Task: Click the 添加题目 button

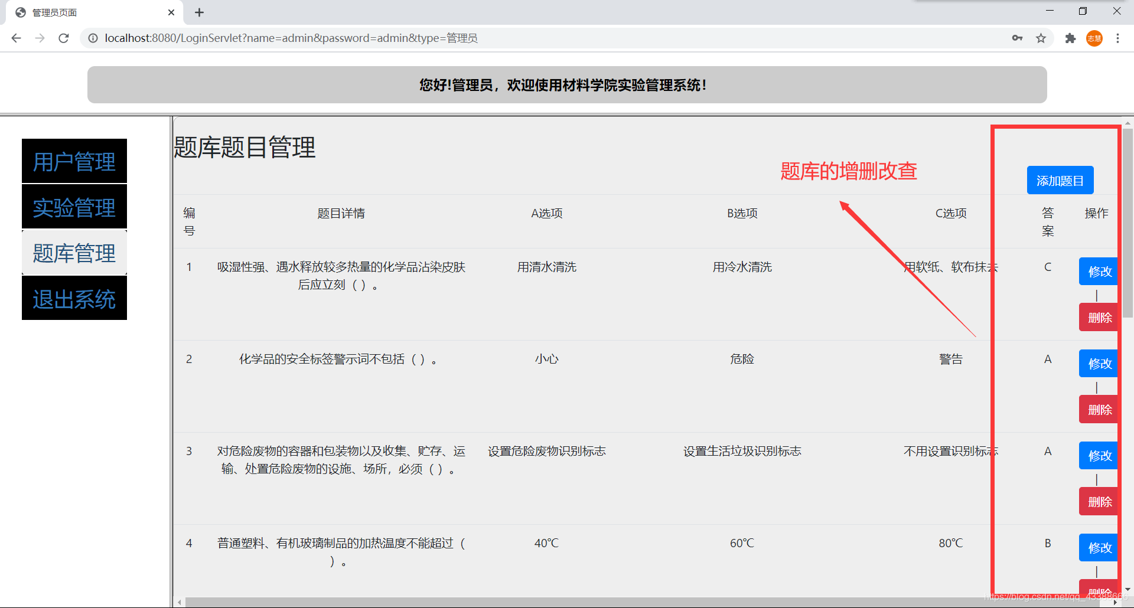Action: coord(1060,180)
